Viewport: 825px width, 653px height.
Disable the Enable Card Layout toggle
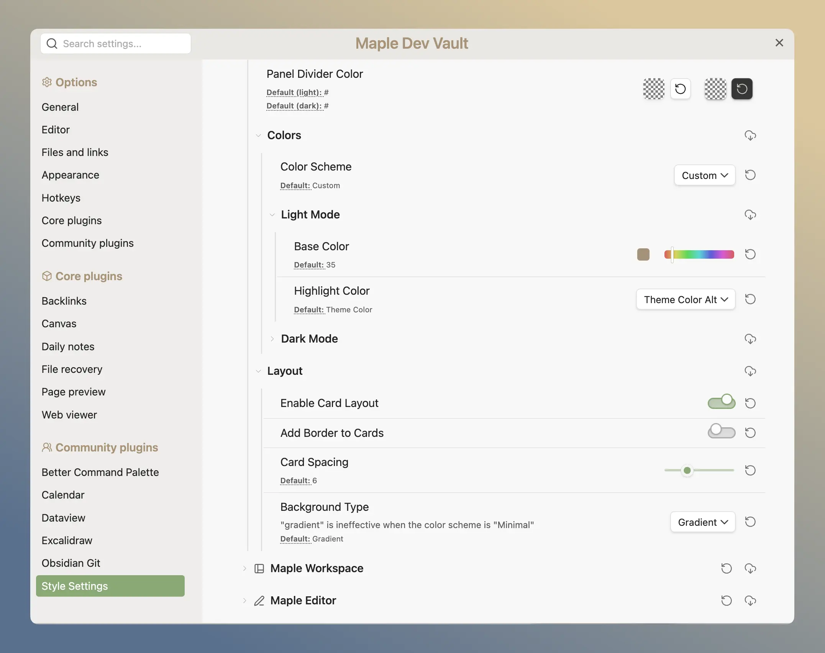point(721,403)
